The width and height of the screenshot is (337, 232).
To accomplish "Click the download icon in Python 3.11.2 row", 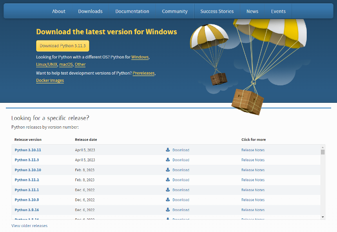I will click(168, 179).
